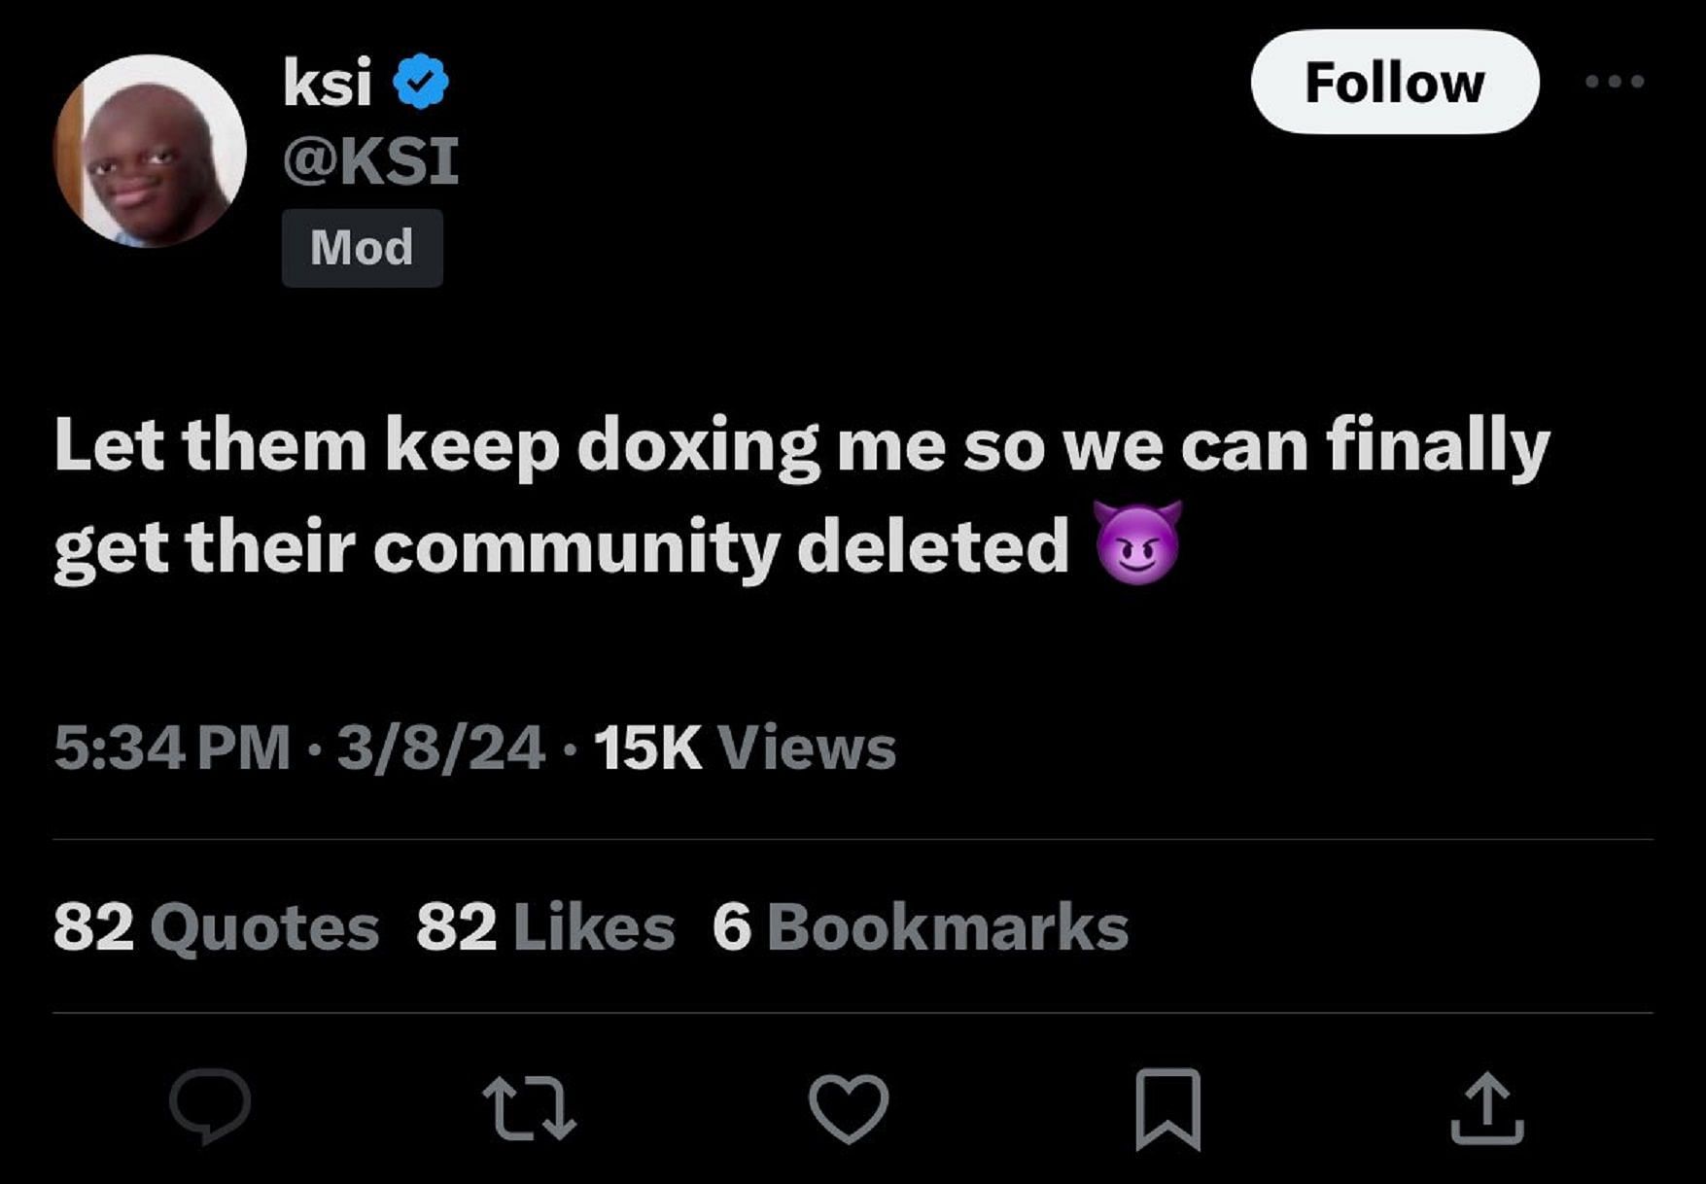View the 82 Quotes list
1706x1184 pixels.
click(216, 926)
